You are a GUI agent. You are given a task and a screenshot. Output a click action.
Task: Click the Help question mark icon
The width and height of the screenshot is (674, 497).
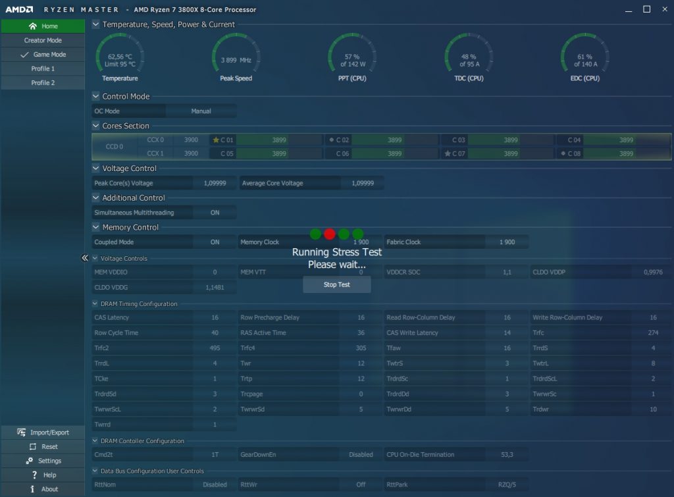click(x=34, y=475)
